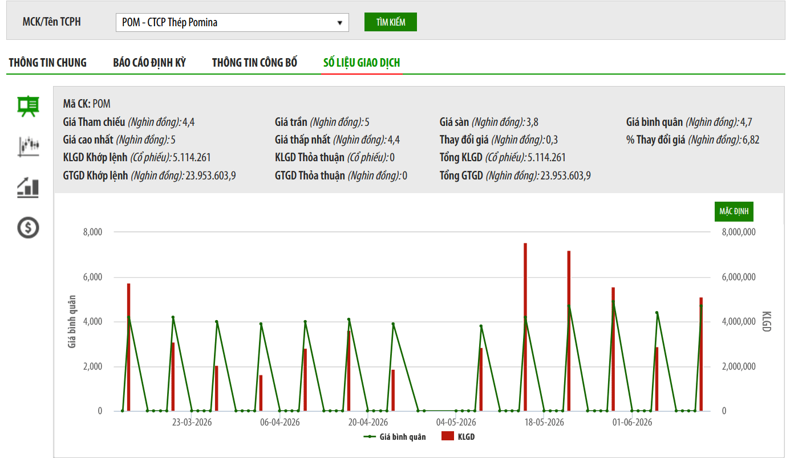Go to the THÔNG TIN CÔNG BỐ tab
This screenshot has width=786, height=458.
coord(254,63)
